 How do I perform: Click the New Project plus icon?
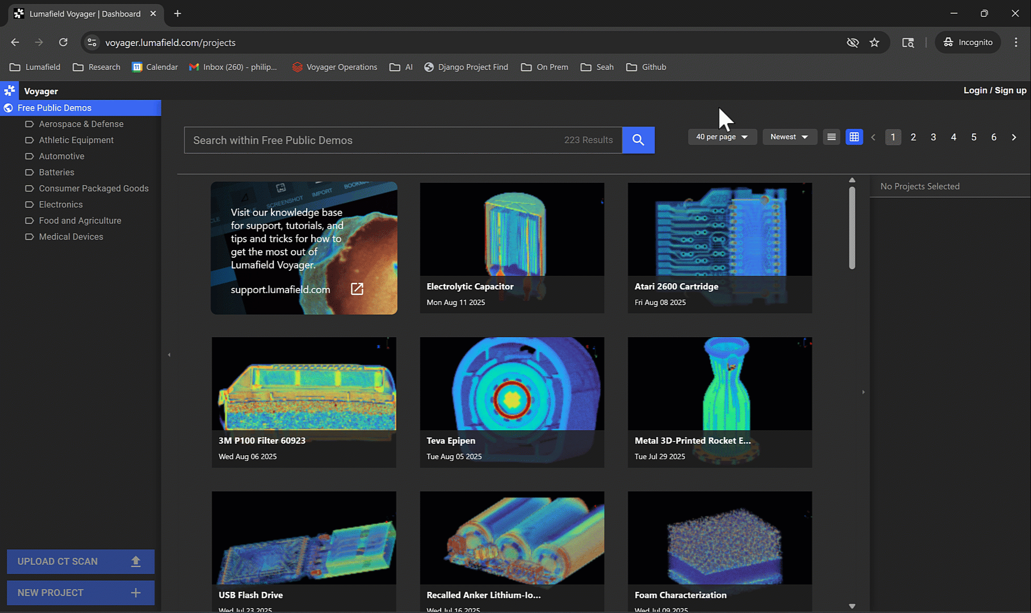coord(136,593)
